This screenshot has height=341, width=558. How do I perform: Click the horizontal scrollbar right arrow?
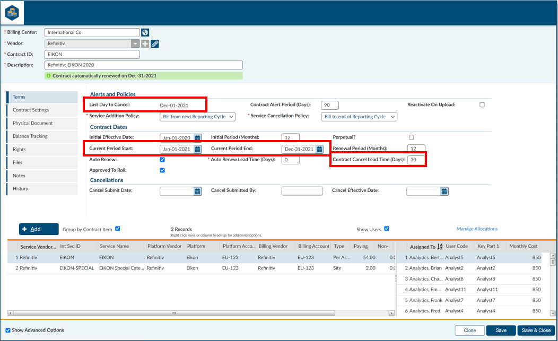click(391, 313)
